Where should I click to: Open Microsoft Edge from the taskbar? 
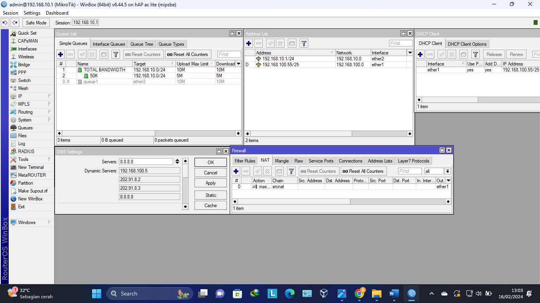(290, 293)
